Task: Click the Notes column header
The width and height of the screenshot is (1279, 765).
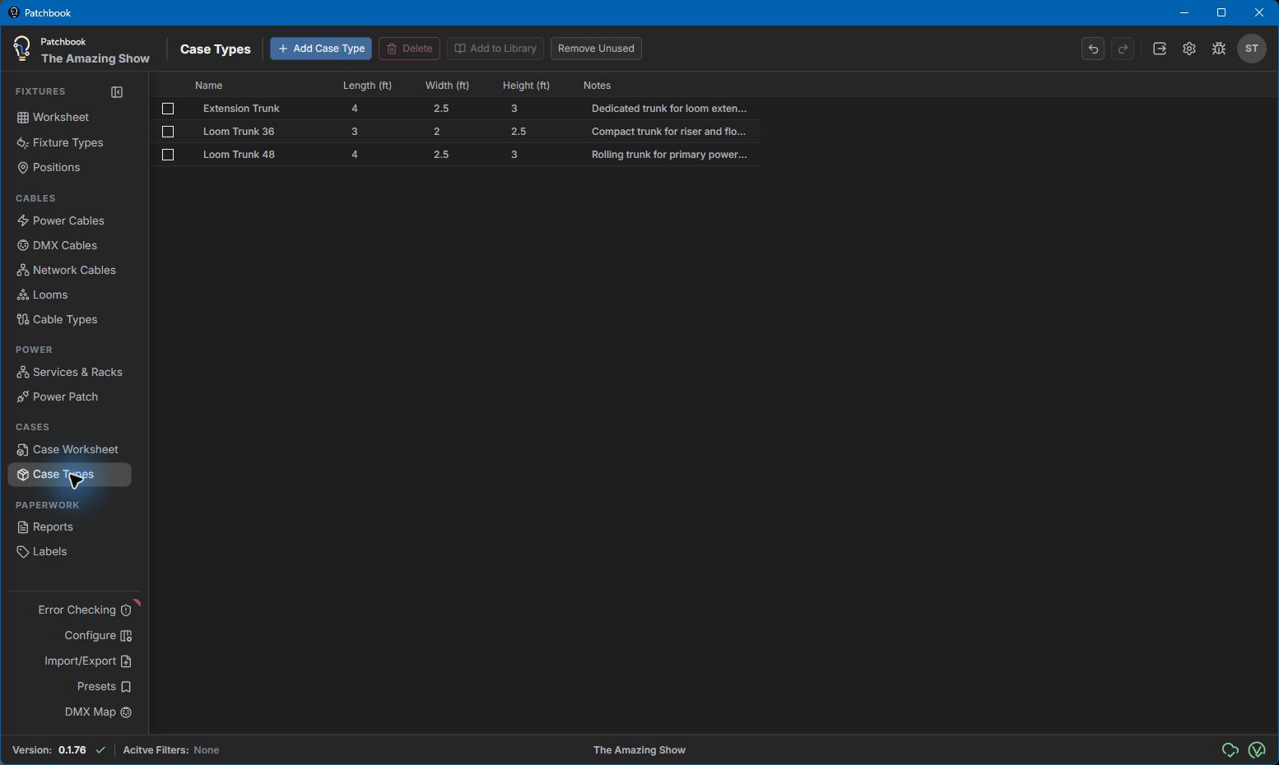Action: click(x=597, y=86)
